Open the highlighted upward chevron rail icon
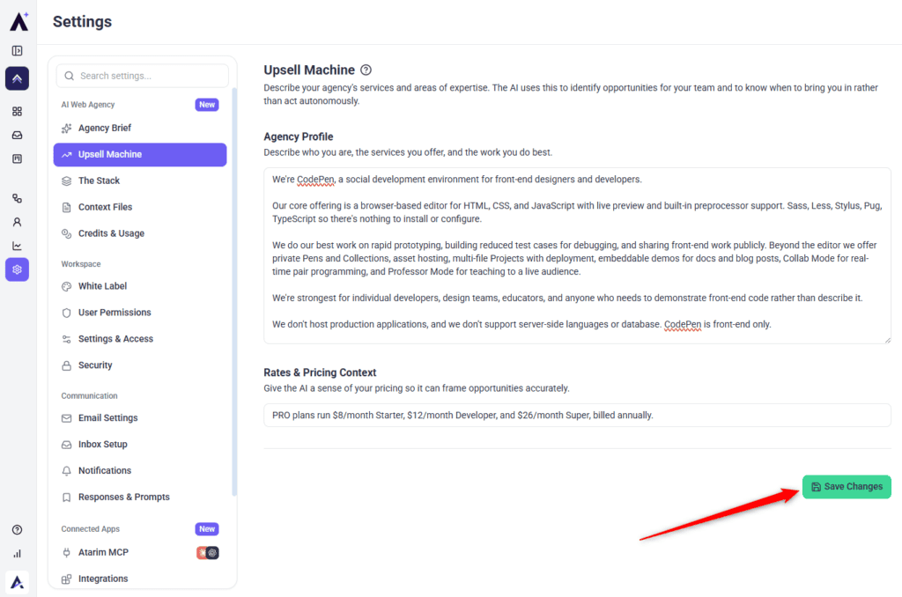The width and height of the screenshot is (902, 597). click(x=18, y=78)
